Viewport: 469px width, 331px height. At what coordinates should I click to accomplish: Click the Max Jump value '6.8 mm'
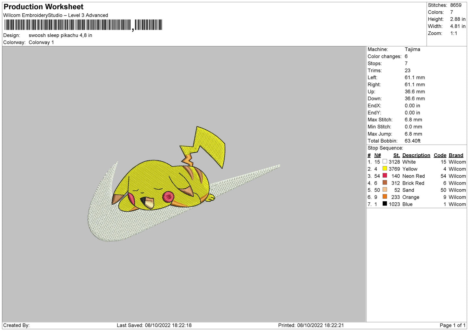(413, 134)
